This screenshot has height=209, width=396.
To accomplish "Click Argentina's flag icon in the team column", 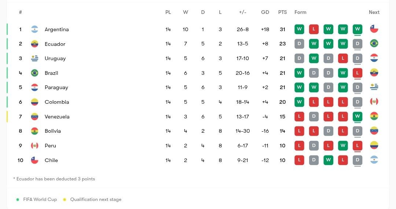I will coord(34,29).
